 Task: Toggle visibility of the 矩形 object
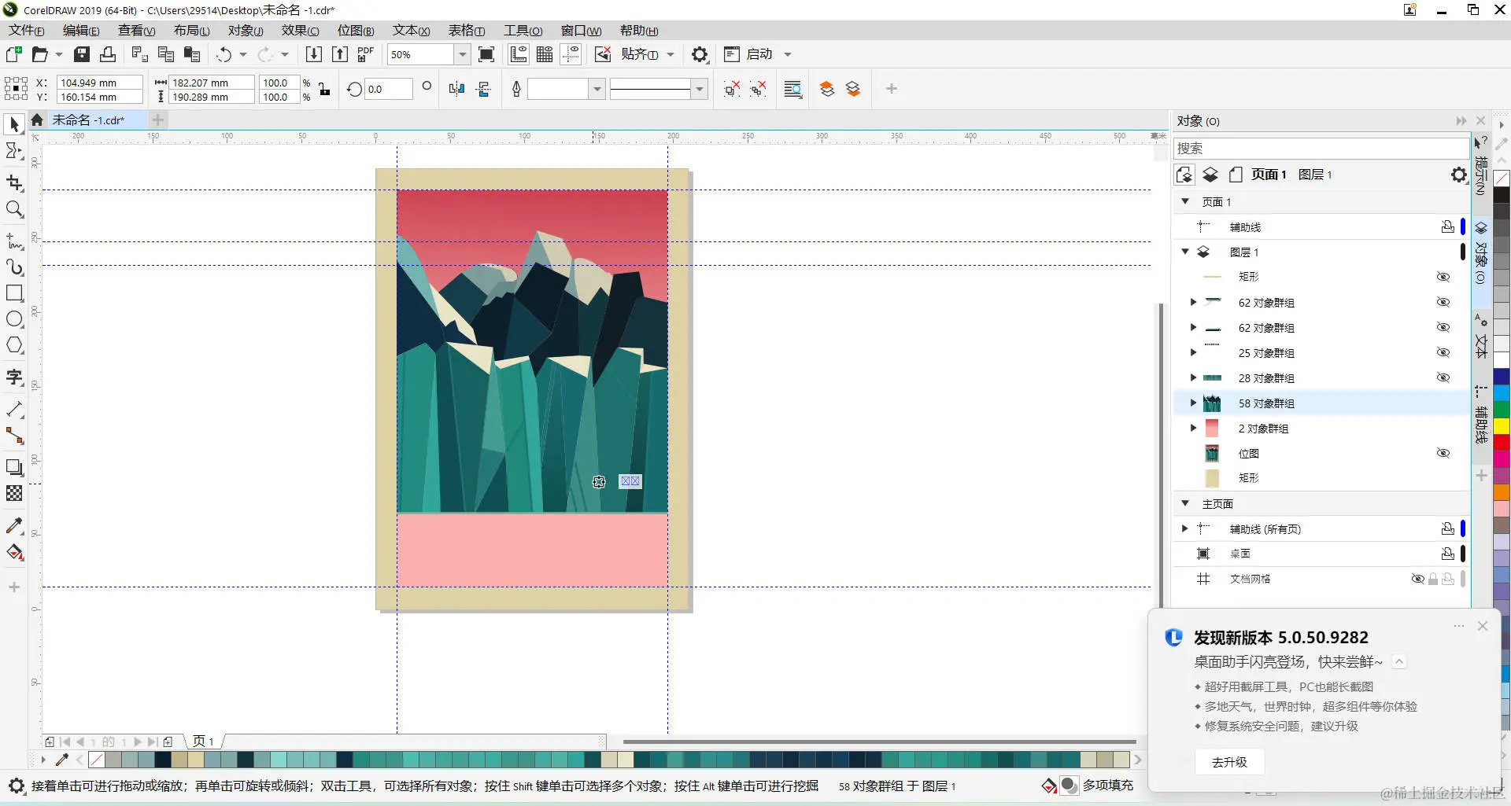[1443, 276]
